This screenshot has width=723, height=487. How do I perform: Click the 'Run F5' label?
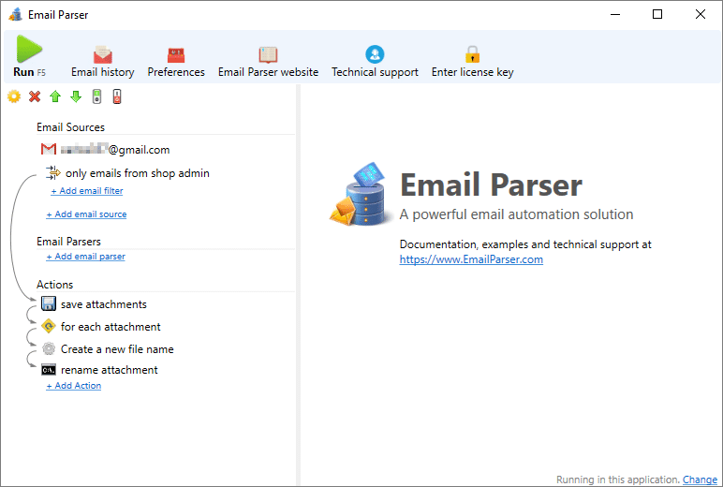30,72
